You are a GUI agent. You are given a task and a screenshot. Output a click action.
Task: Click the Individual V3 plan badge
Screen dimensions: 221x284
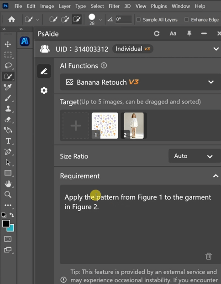(133, 49)
